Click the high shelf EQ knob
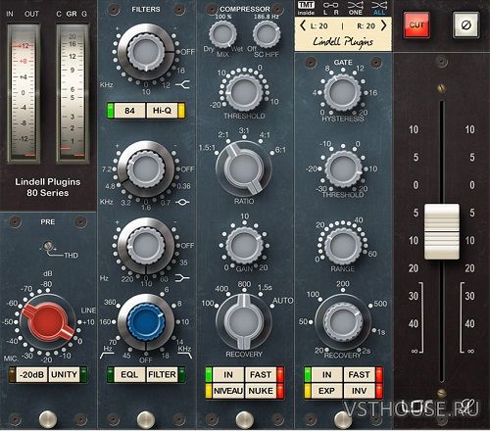 coord(146,52)
